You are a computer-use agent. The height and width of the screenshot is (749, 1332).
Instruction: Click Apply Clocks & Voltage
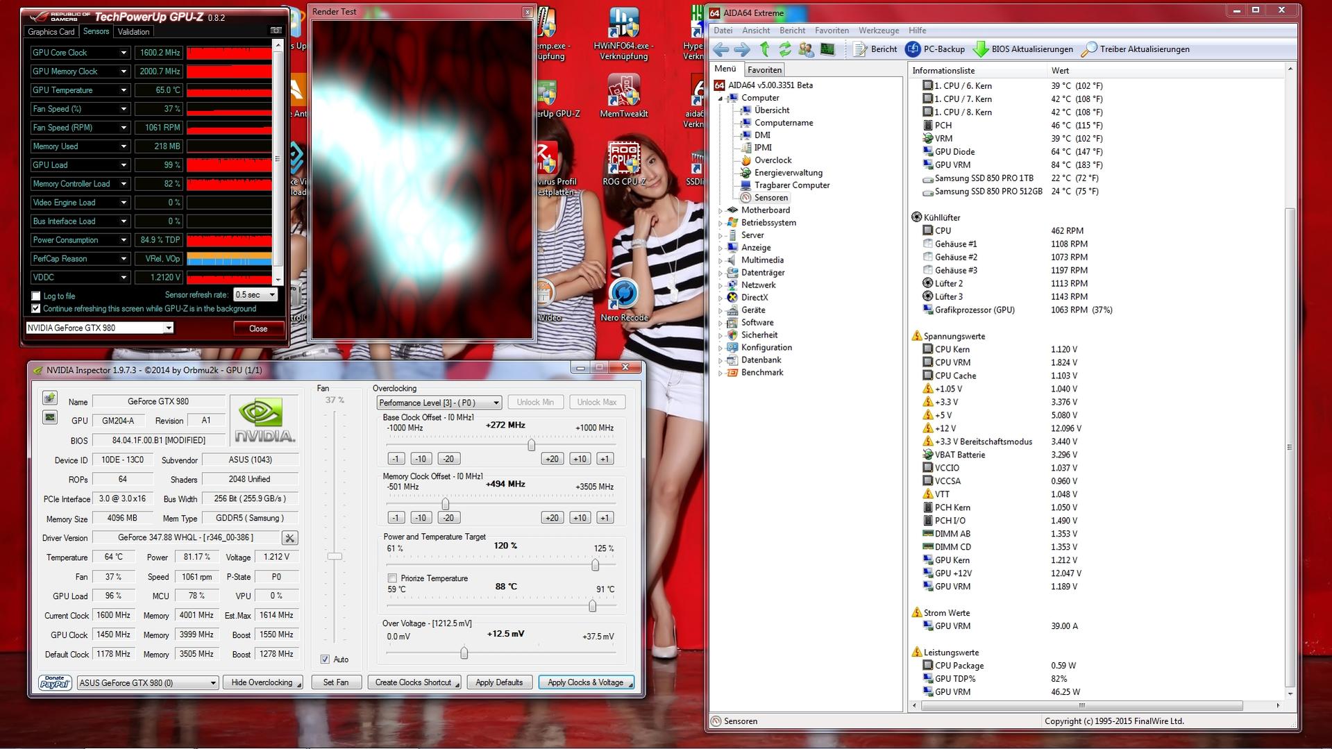(587, 683)
